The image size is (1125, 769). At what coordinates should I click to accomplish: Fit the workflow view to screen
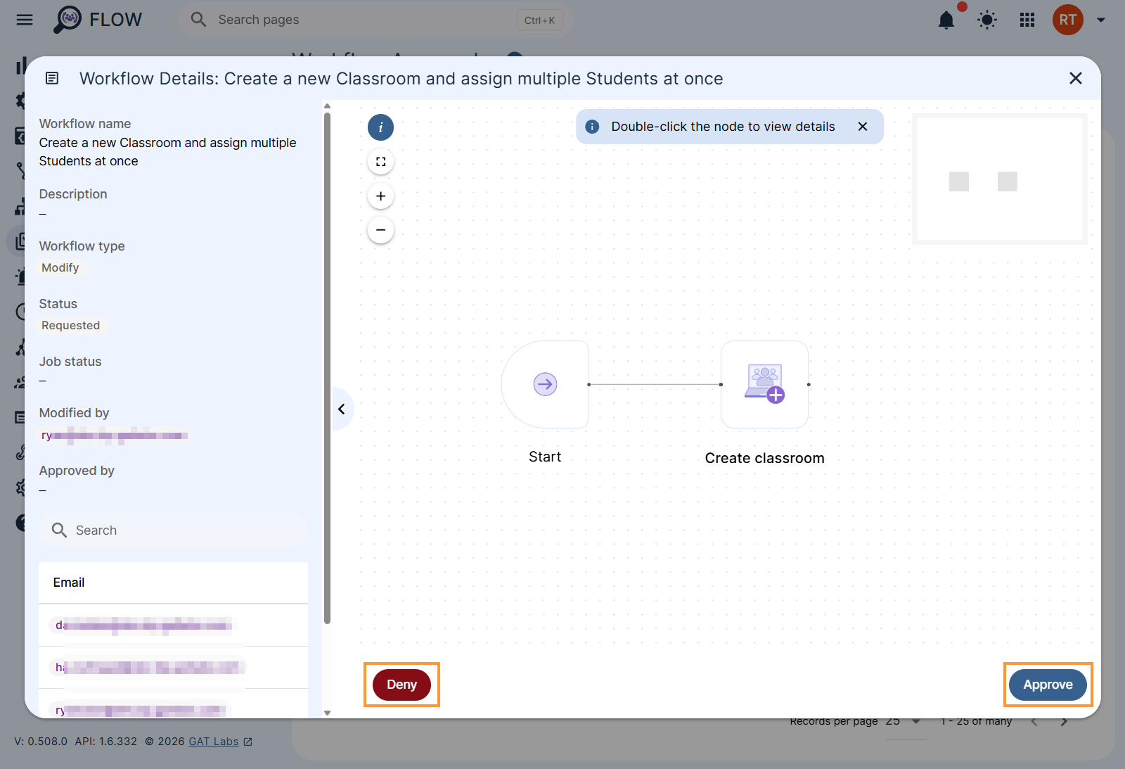tap(380, 162)
